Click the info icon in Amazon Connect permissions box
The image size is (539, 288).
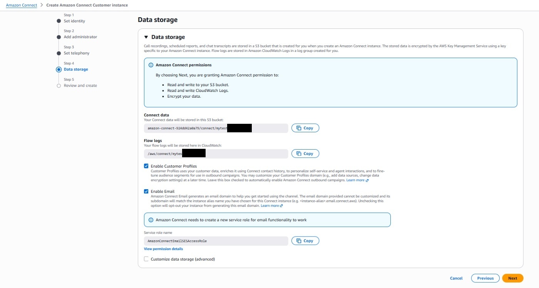coord(151,65)
